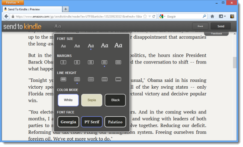The width and height of the screenshot is (243, 147).
Task: Click the scrollbar up arrow
Action: click(x=235, y=34)
